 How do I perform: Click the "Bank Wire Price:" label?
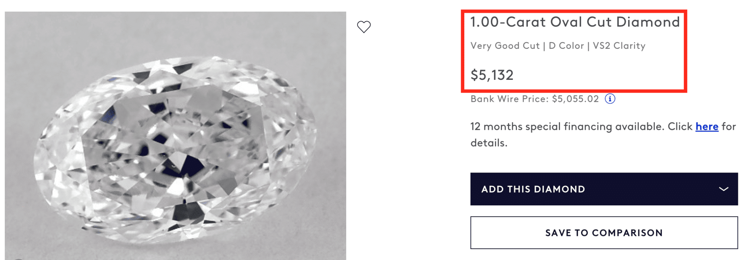coord(509,99)
